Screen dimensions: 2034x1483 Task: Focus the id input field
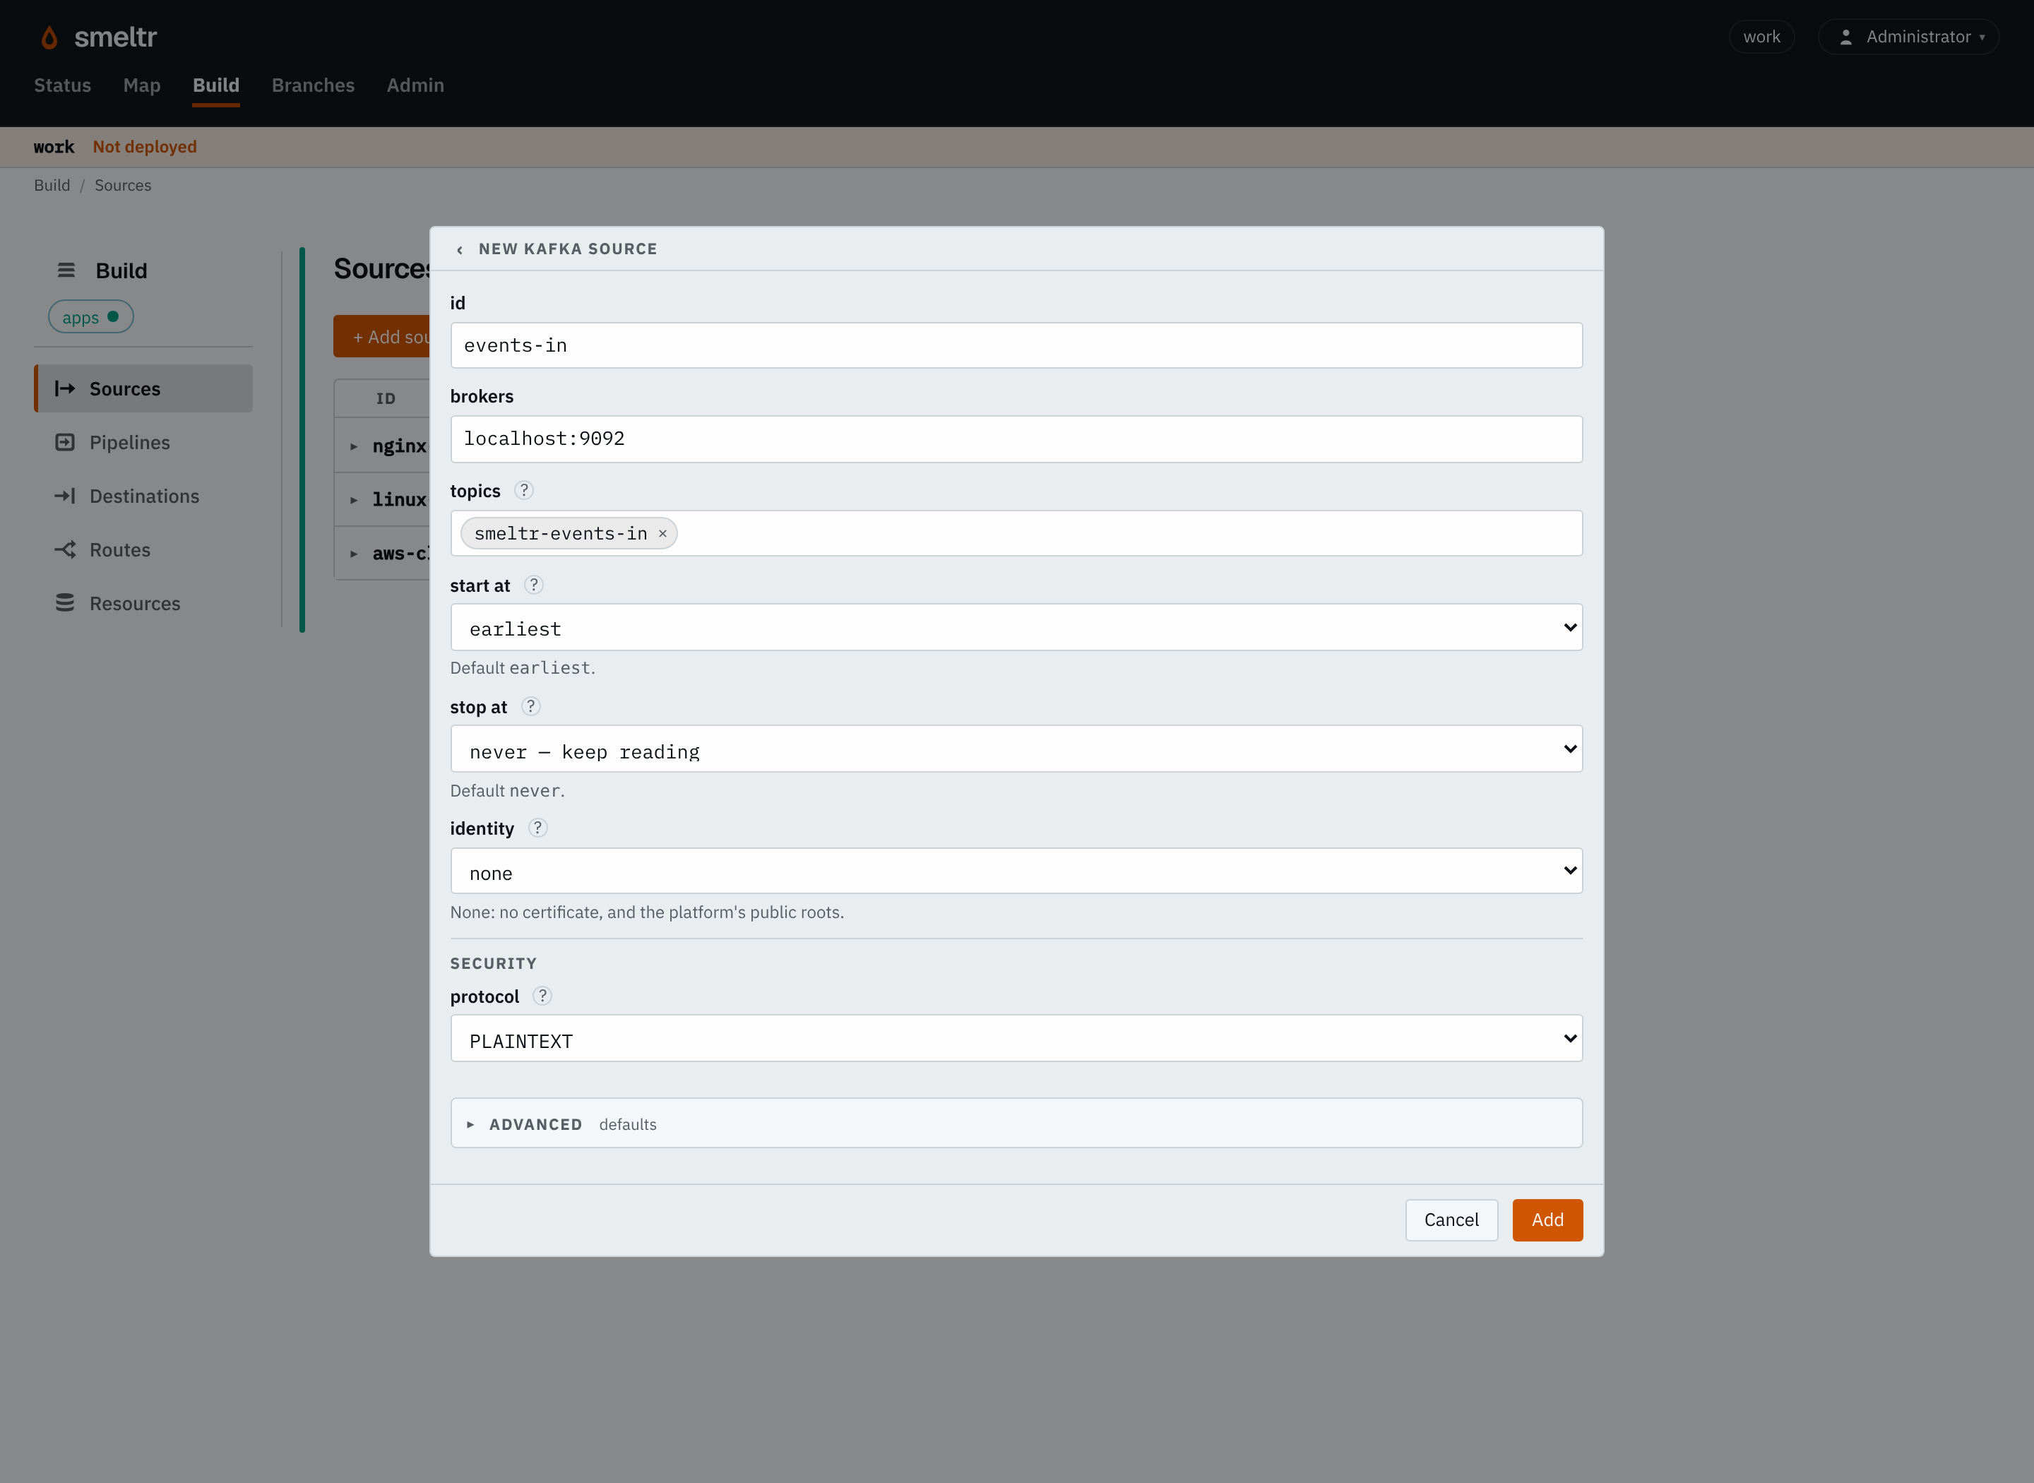[1016, 345]
